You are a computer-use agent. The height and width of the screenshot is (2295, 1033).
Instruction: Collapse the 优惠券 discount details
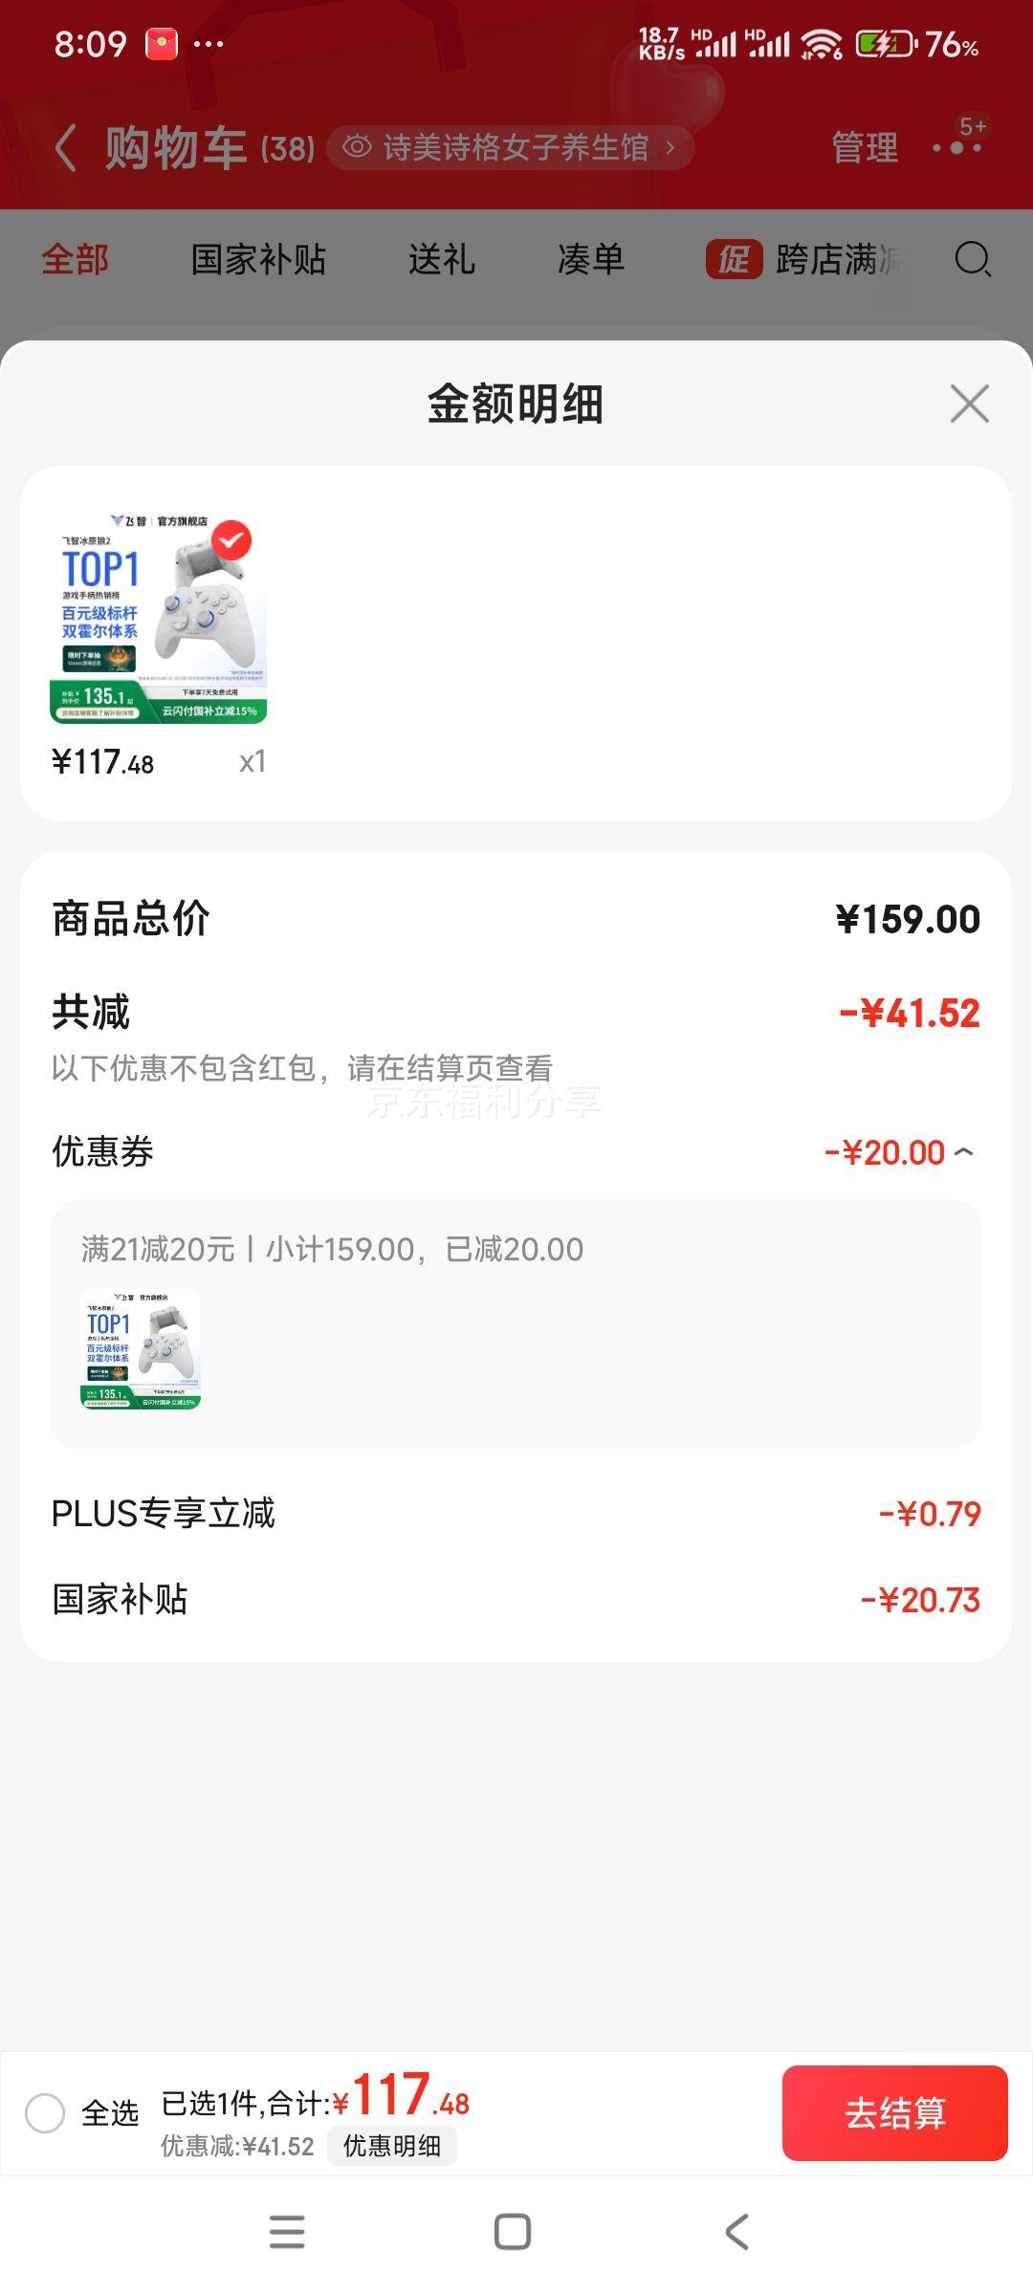click(964, 1151)
